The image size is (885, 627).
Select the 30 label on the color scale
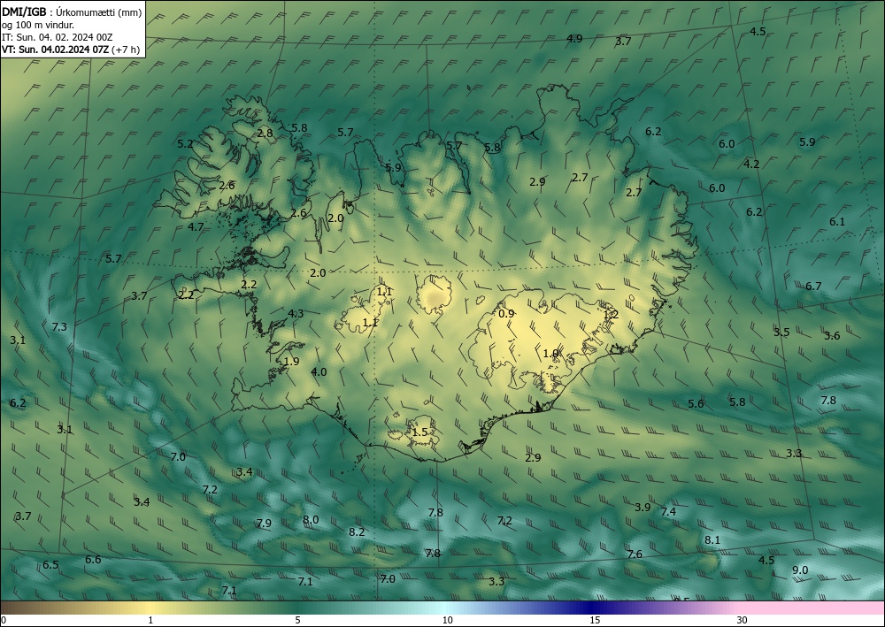743,621
